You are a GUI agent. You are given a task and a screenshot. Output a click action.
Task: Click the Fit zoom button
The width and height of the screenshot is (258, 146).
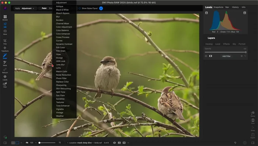pyautogui.click(x=27, y=143)
